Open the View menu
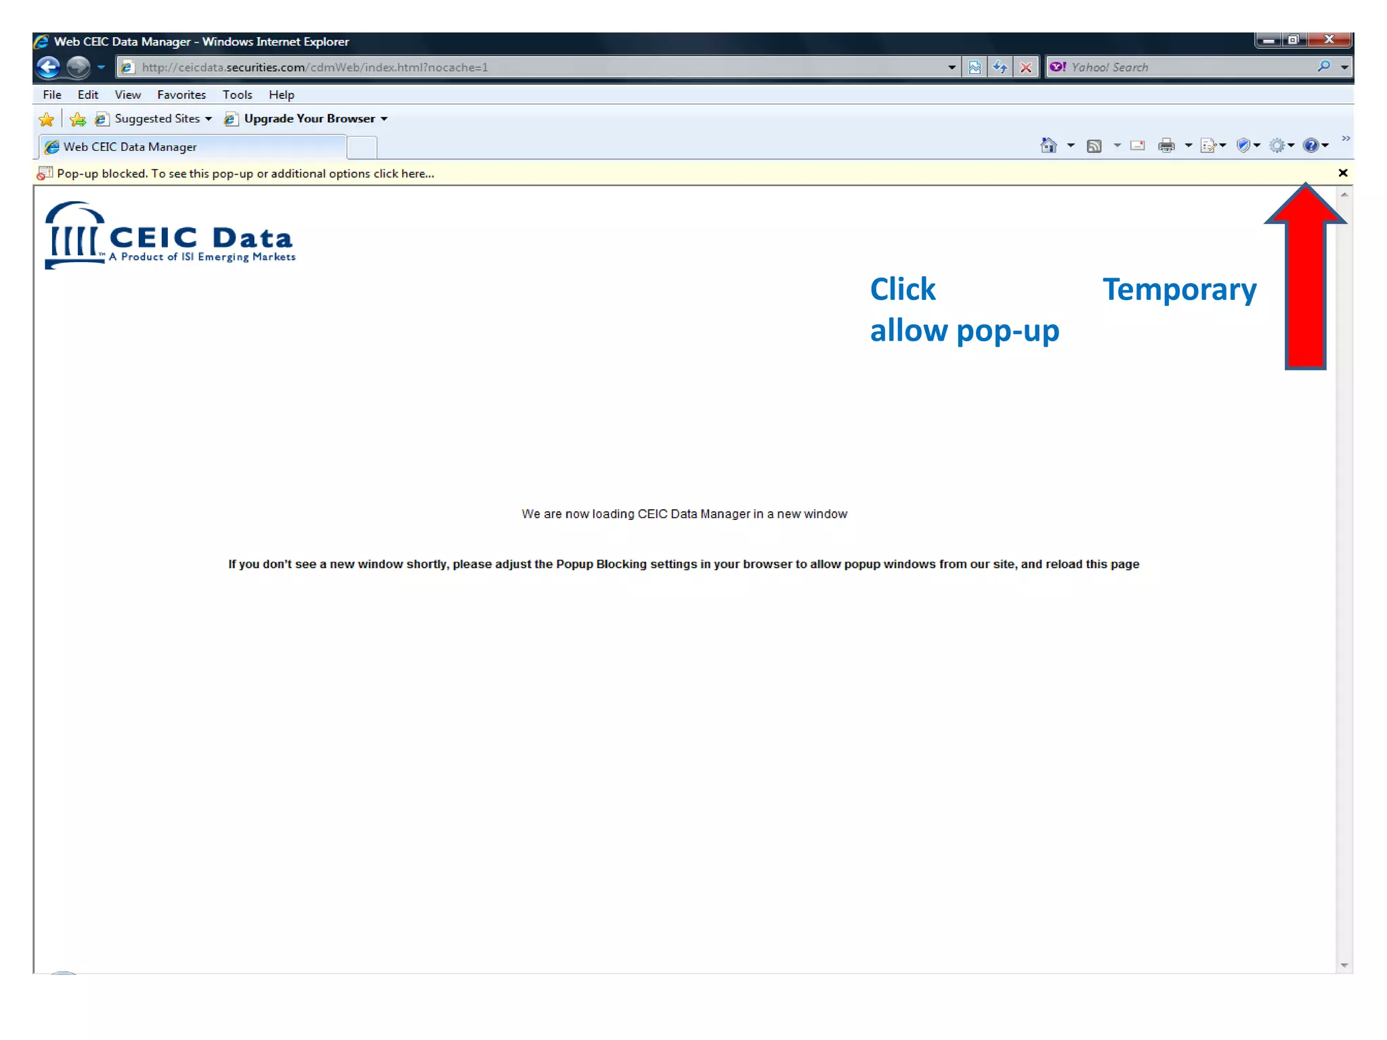 coord(127,95)
